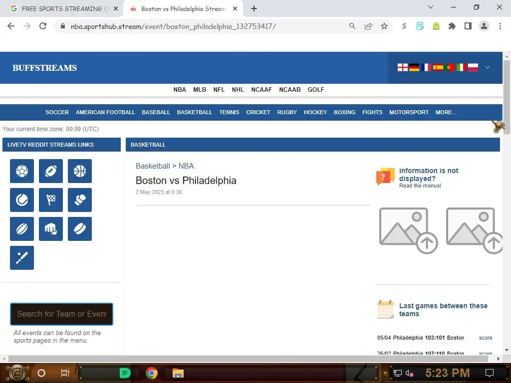The width and height of the screenshot is (511, 383).
Task: Select BASKETBALL in the blue navigation bar
Action: pyautogui.click(x=195, y=112)
